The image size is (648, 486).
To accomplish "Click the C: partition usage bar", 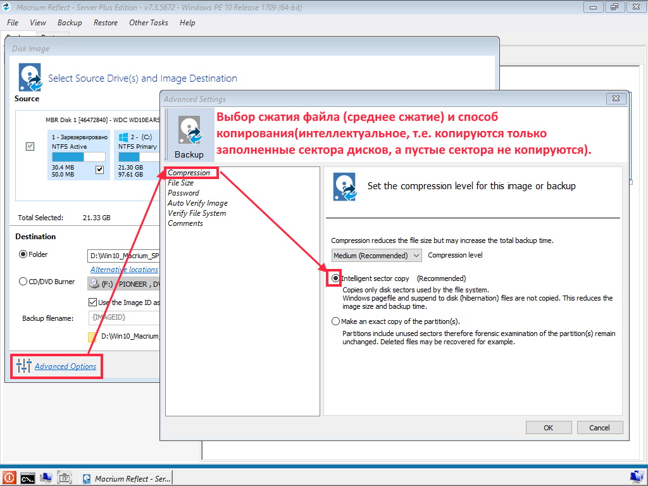I will pyautogui.click(x=139, y=157).
